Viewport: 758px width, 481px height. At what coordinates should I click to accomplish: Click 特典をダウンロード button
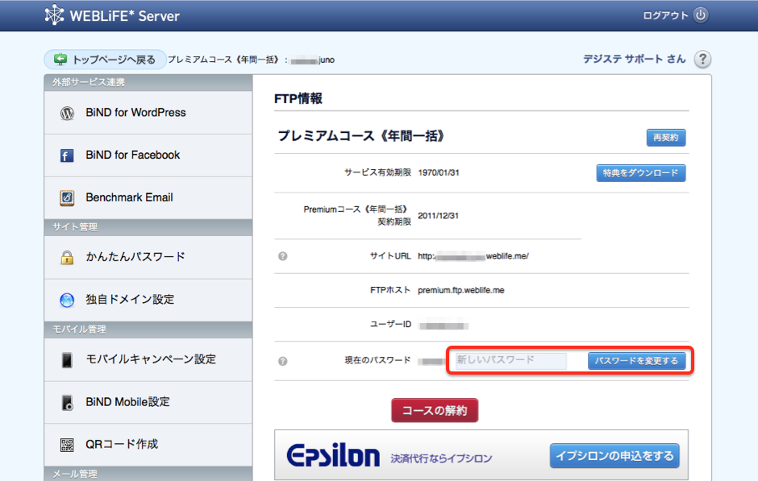coord(640,173)
